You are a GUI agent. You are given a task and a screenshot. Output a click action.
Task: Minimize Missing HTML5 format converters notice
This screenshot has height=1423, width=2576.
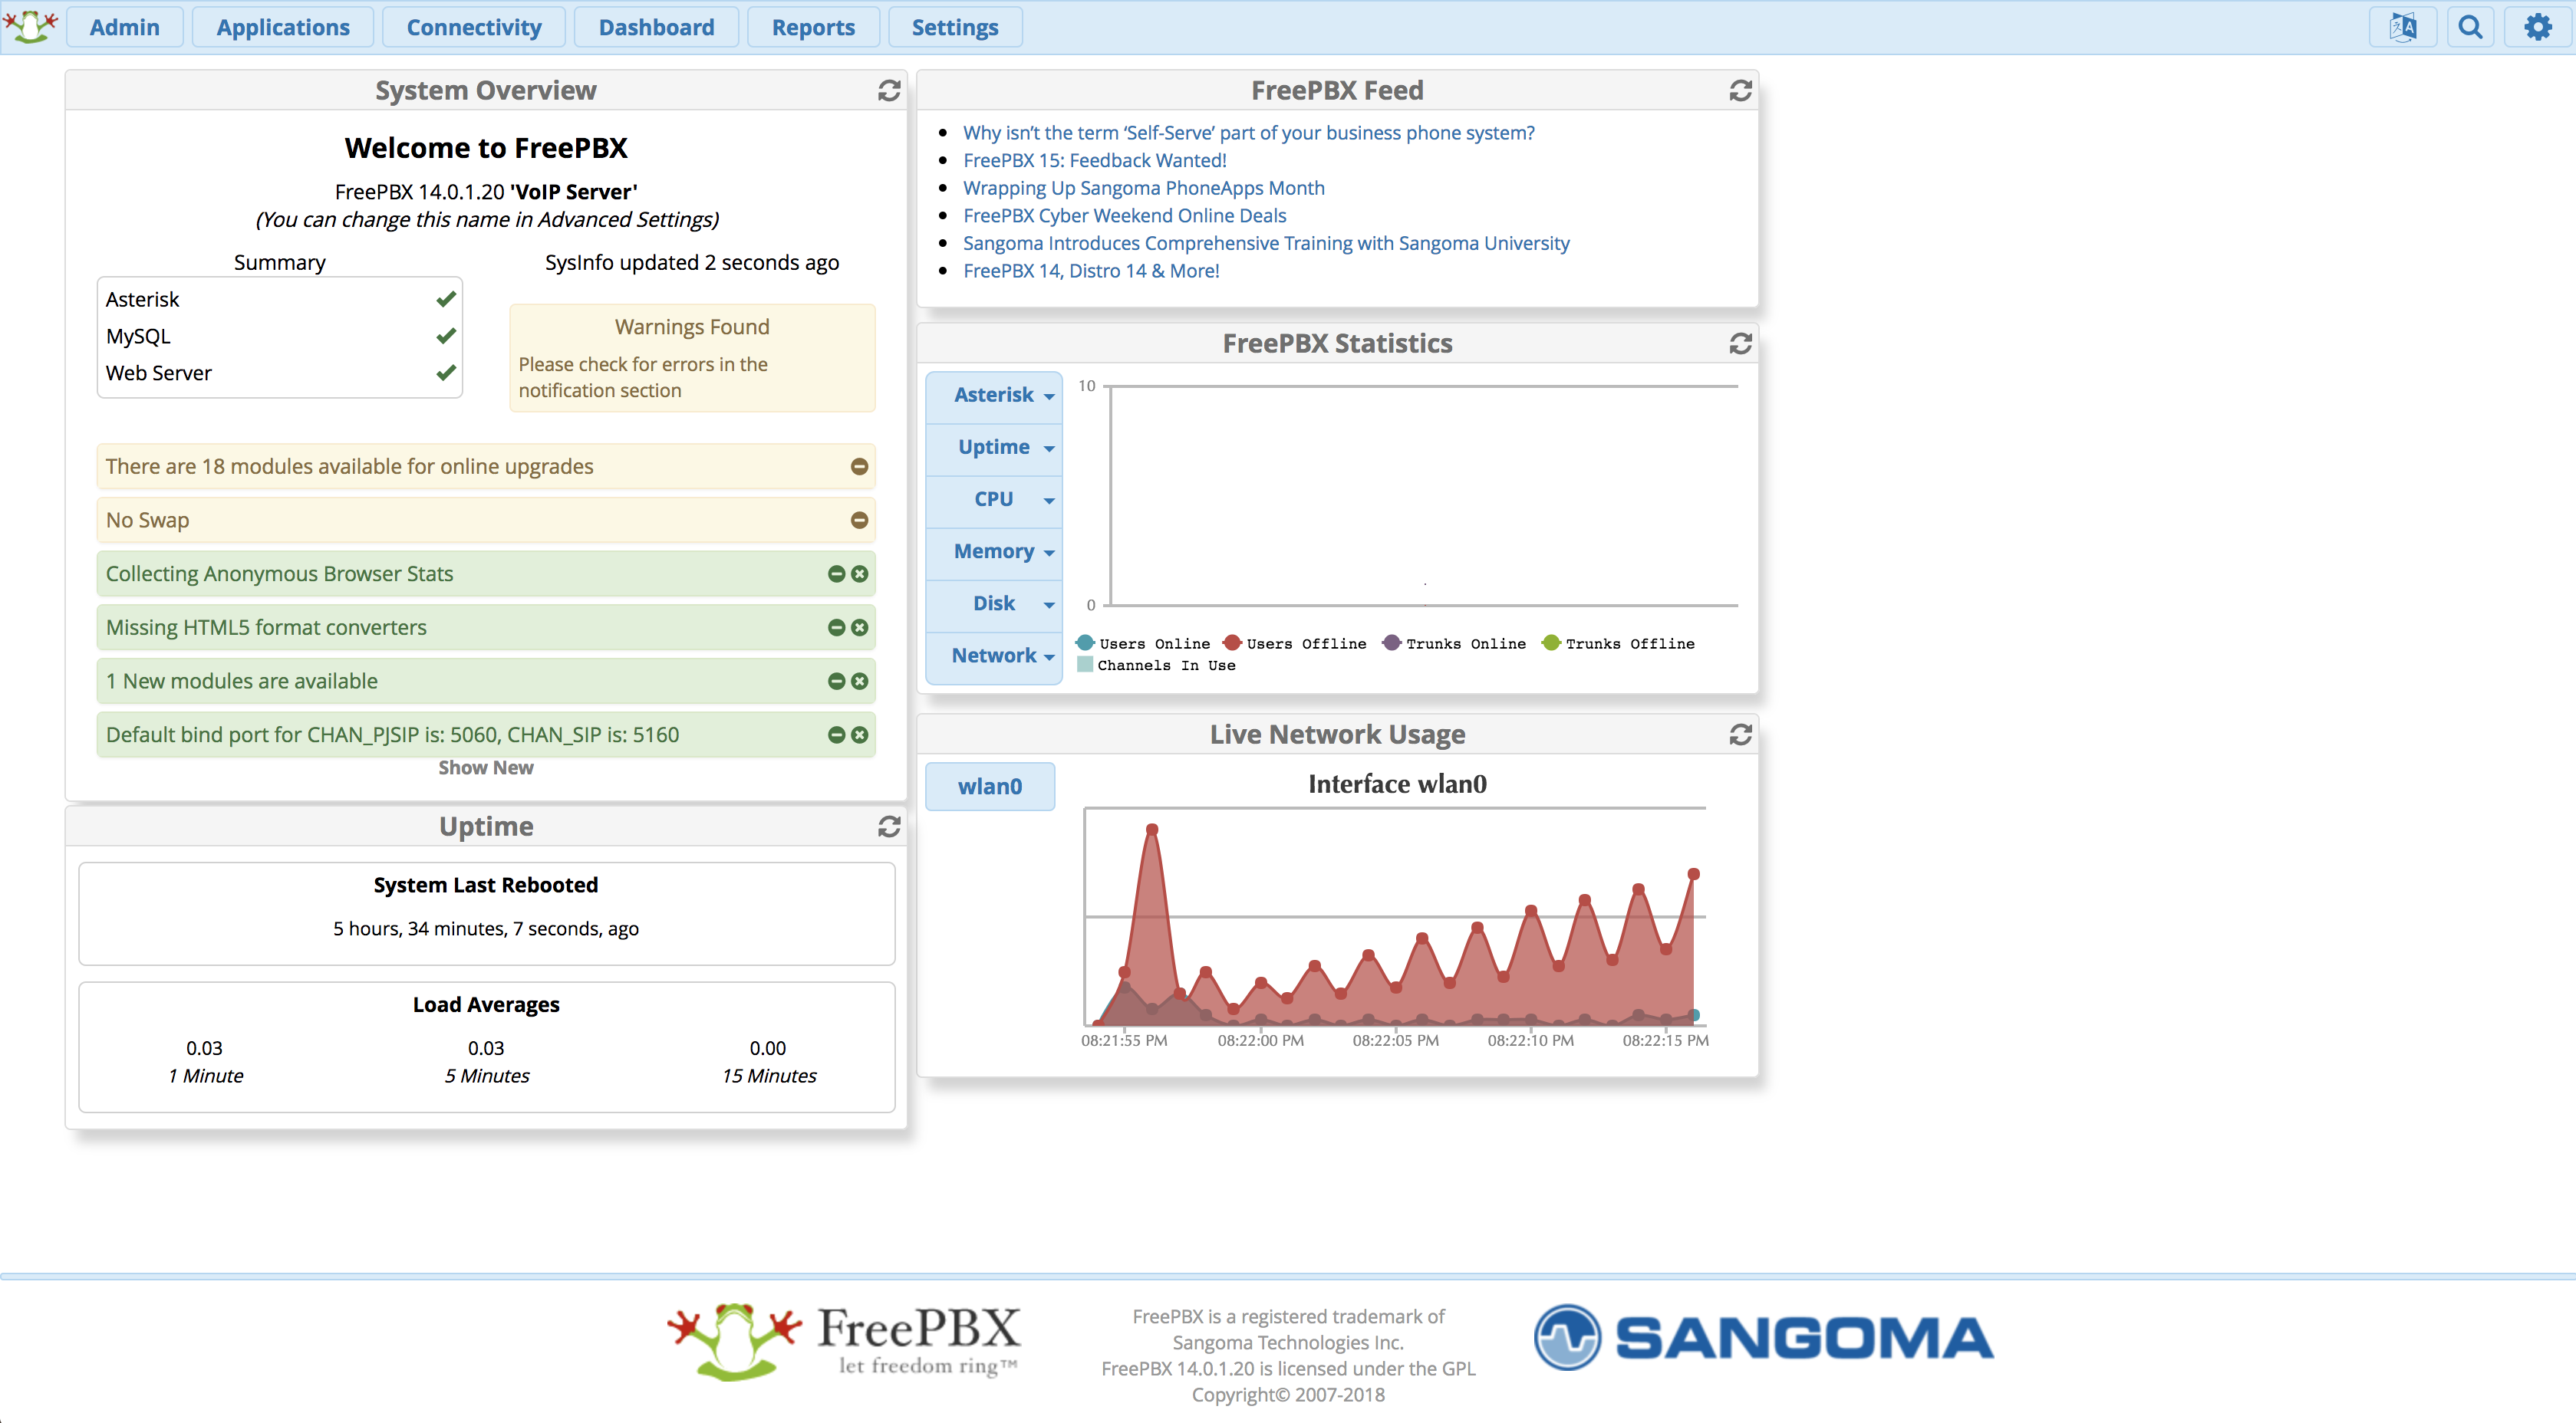(836, 628)
